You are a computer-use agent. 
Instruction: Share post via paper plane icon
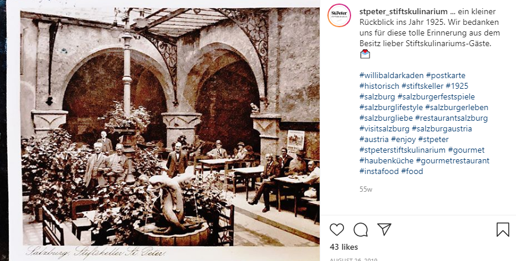[x=384, y=229]
